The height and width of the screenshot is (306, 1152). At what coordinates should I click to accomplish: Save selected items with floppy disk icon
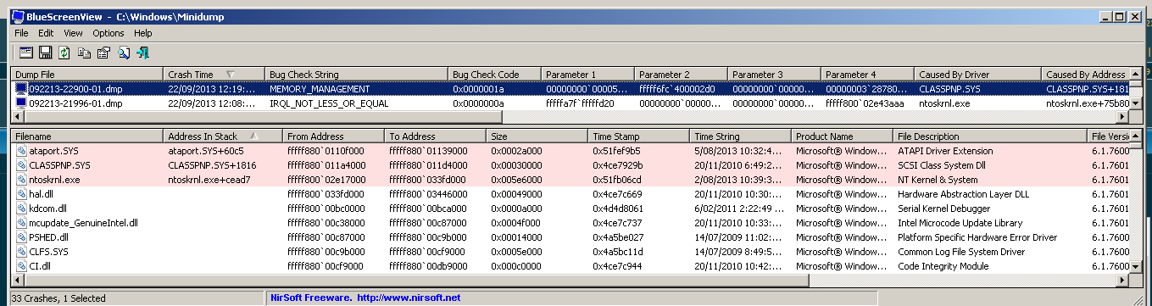46,53
